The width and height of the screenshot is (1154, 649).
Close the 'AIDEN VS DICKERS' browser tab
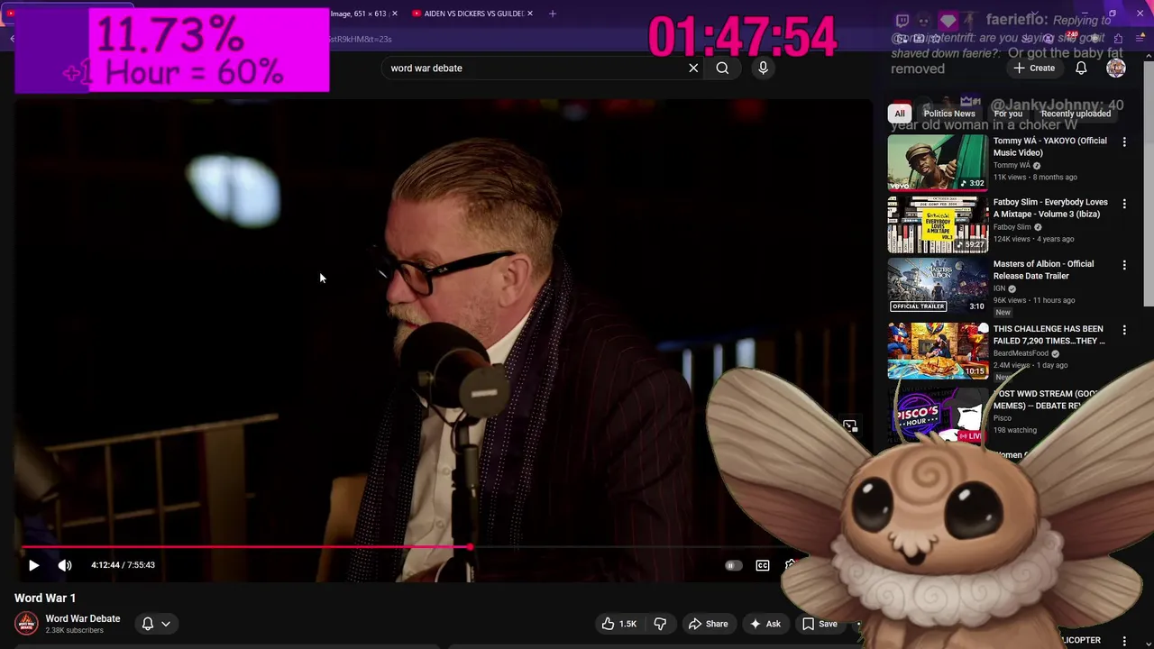tap(530, 14)
